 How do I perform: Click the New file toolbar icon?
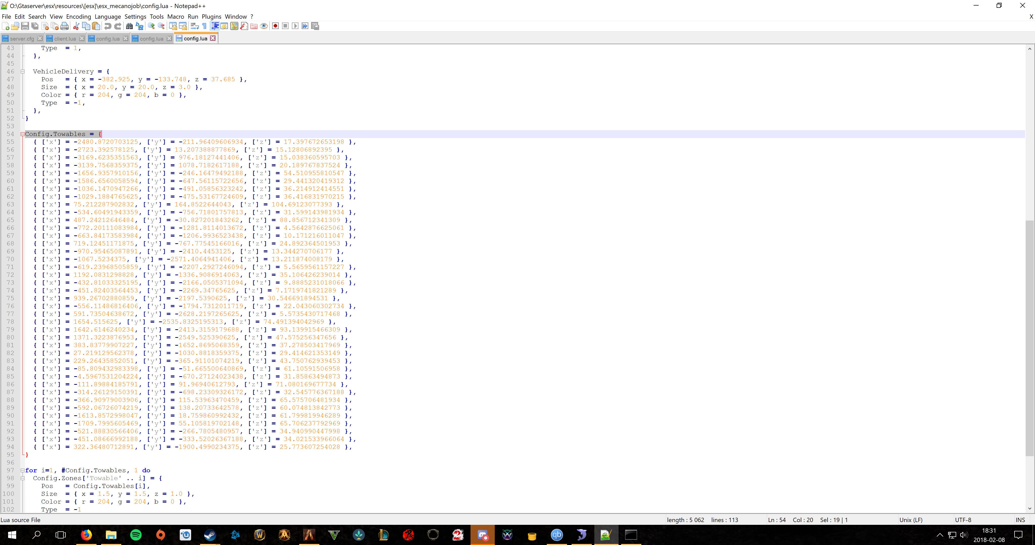6,26
